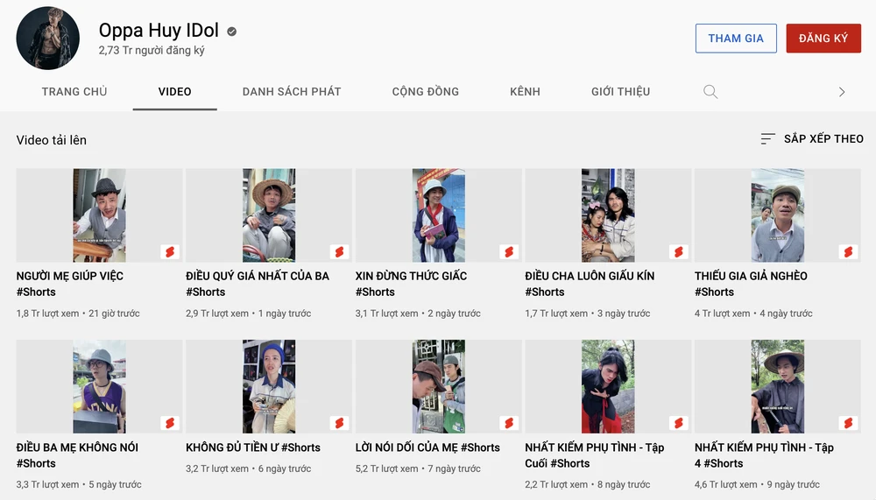Image resolution: width=876 pixels, height=500 pixels.
Task: Click the verified badge next to channel name
Action: tap(232, 32)
